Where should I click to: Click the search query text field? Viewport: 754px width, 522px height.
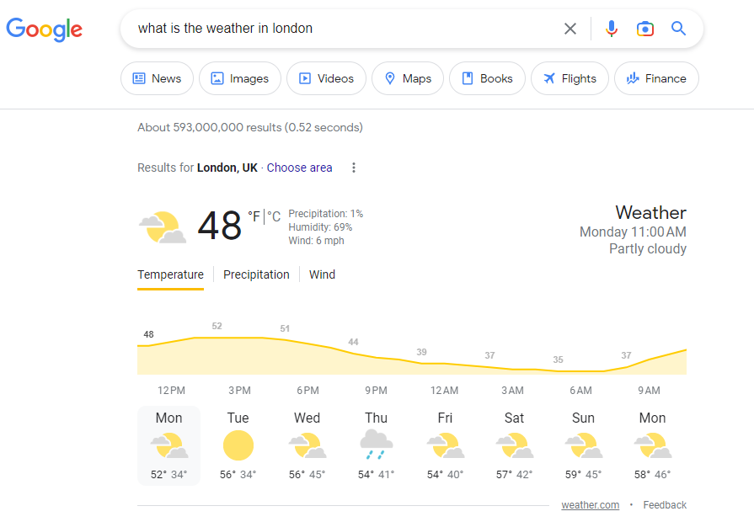[337, 29]
